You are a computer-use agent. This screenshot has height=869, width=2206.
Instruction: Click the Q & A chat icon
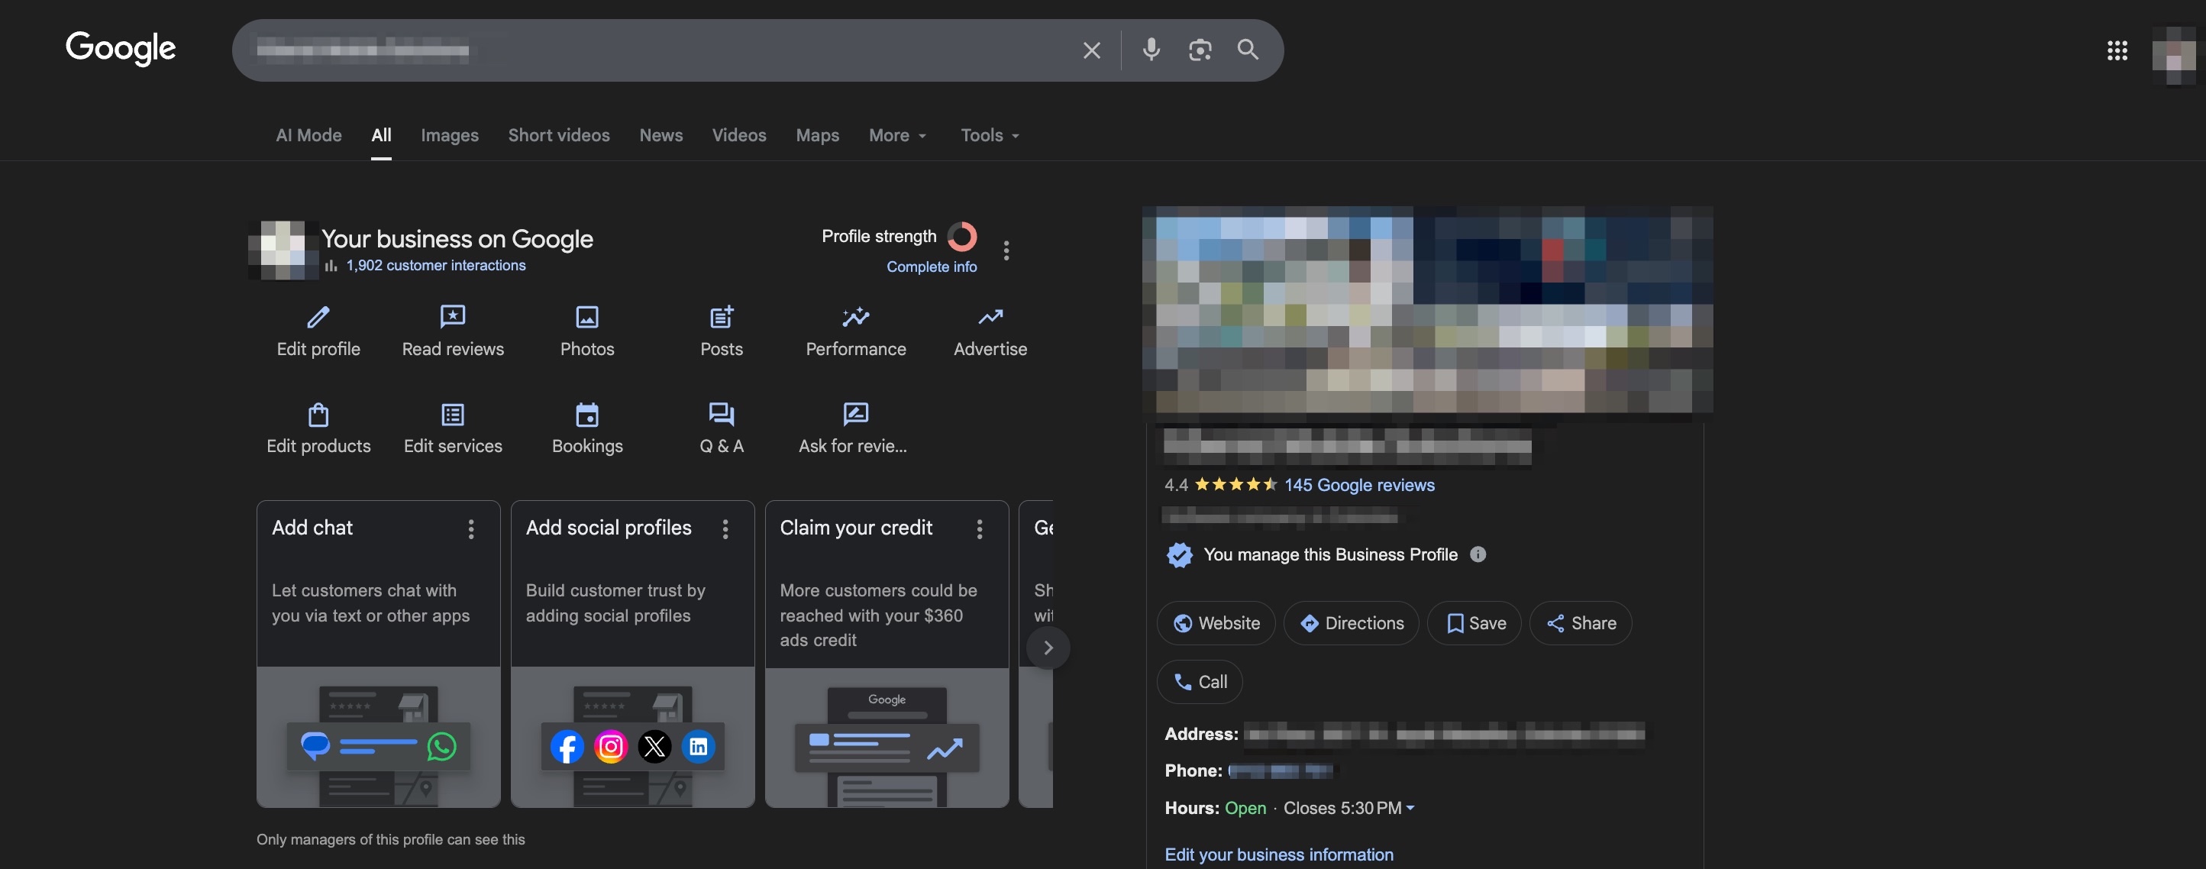point(721,415)
